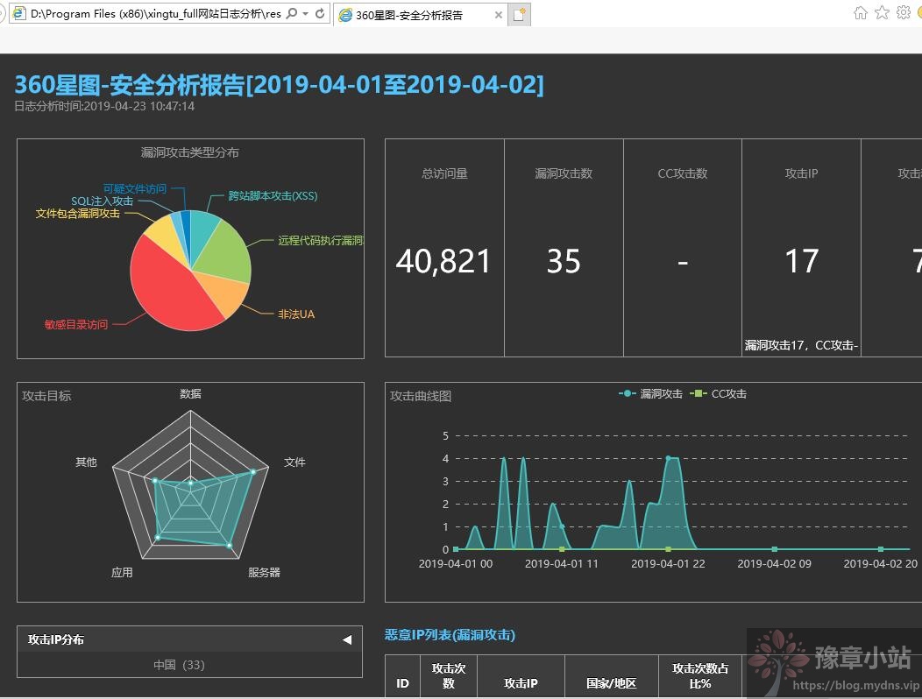The height and width of the screenshot is (699, 922).
Task: Click the 攻击IP分布 panel header
Action: 190,639
